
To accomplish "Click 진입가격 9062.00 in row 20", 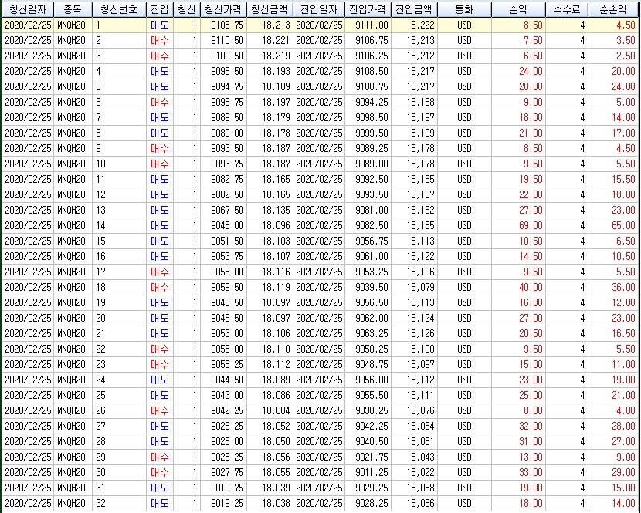I will pyautogui.click(x=371, y=318).
